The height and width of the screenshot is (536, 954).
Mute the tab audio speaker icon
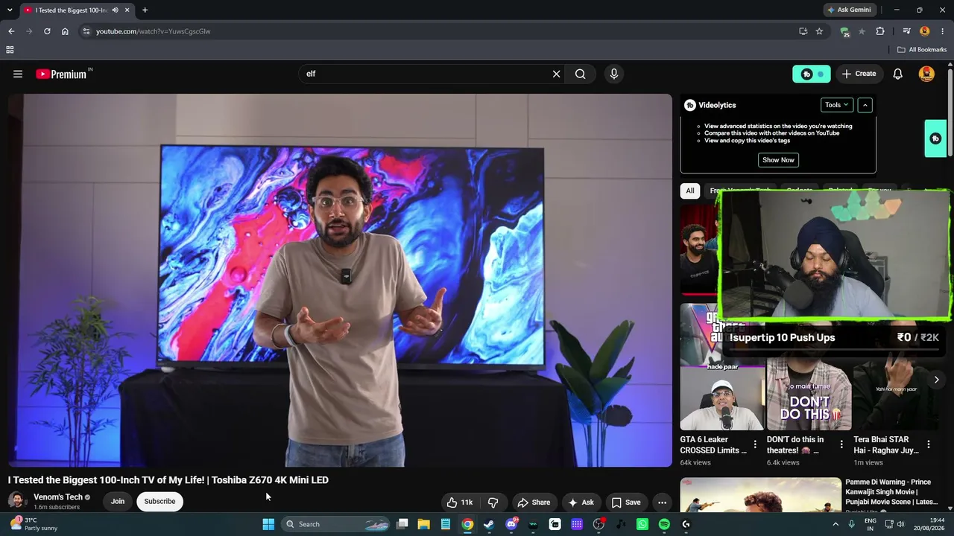(x=115, y=10)
